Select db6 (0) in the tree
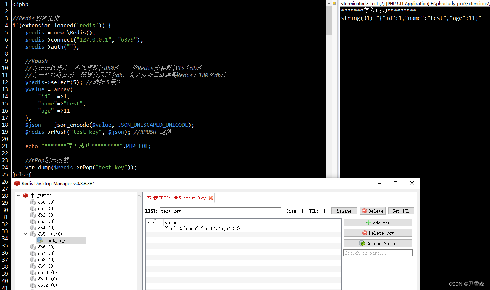The width and height of the screenshot is (490, 290). [x=46, y=247]
